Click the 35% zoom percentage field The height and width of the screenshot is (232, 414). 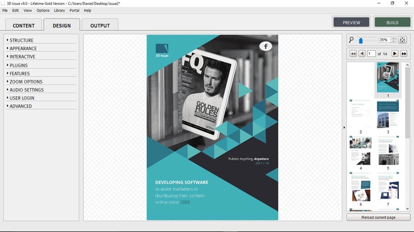tap(385, 40)
